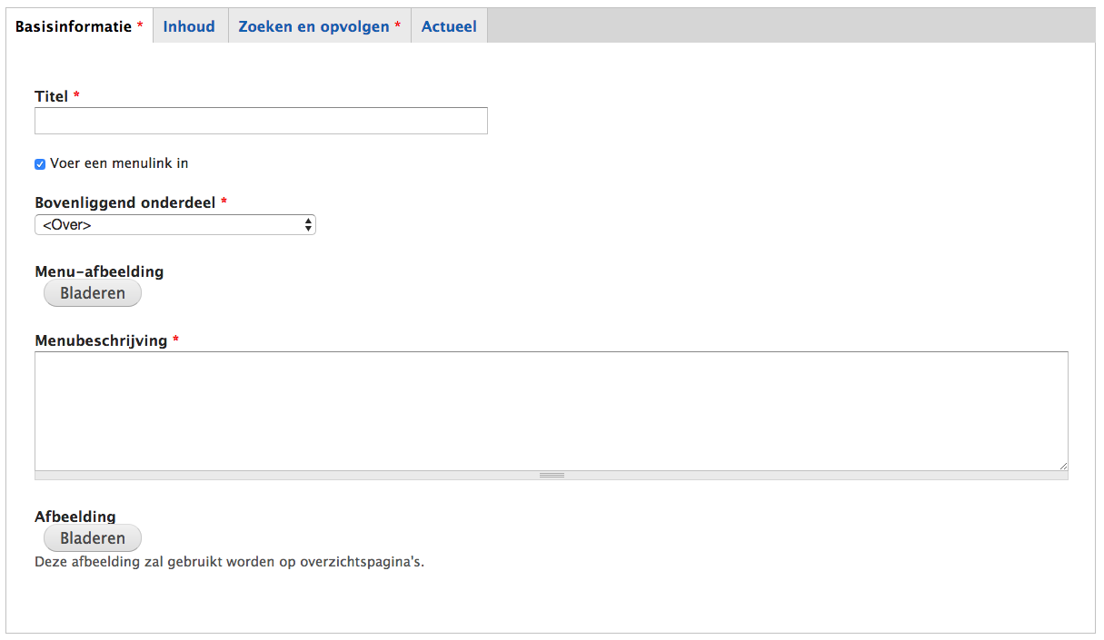Focus the Menubeschrijving text area
Screen dimensions: 1104x640
click(x=551, y=410)
